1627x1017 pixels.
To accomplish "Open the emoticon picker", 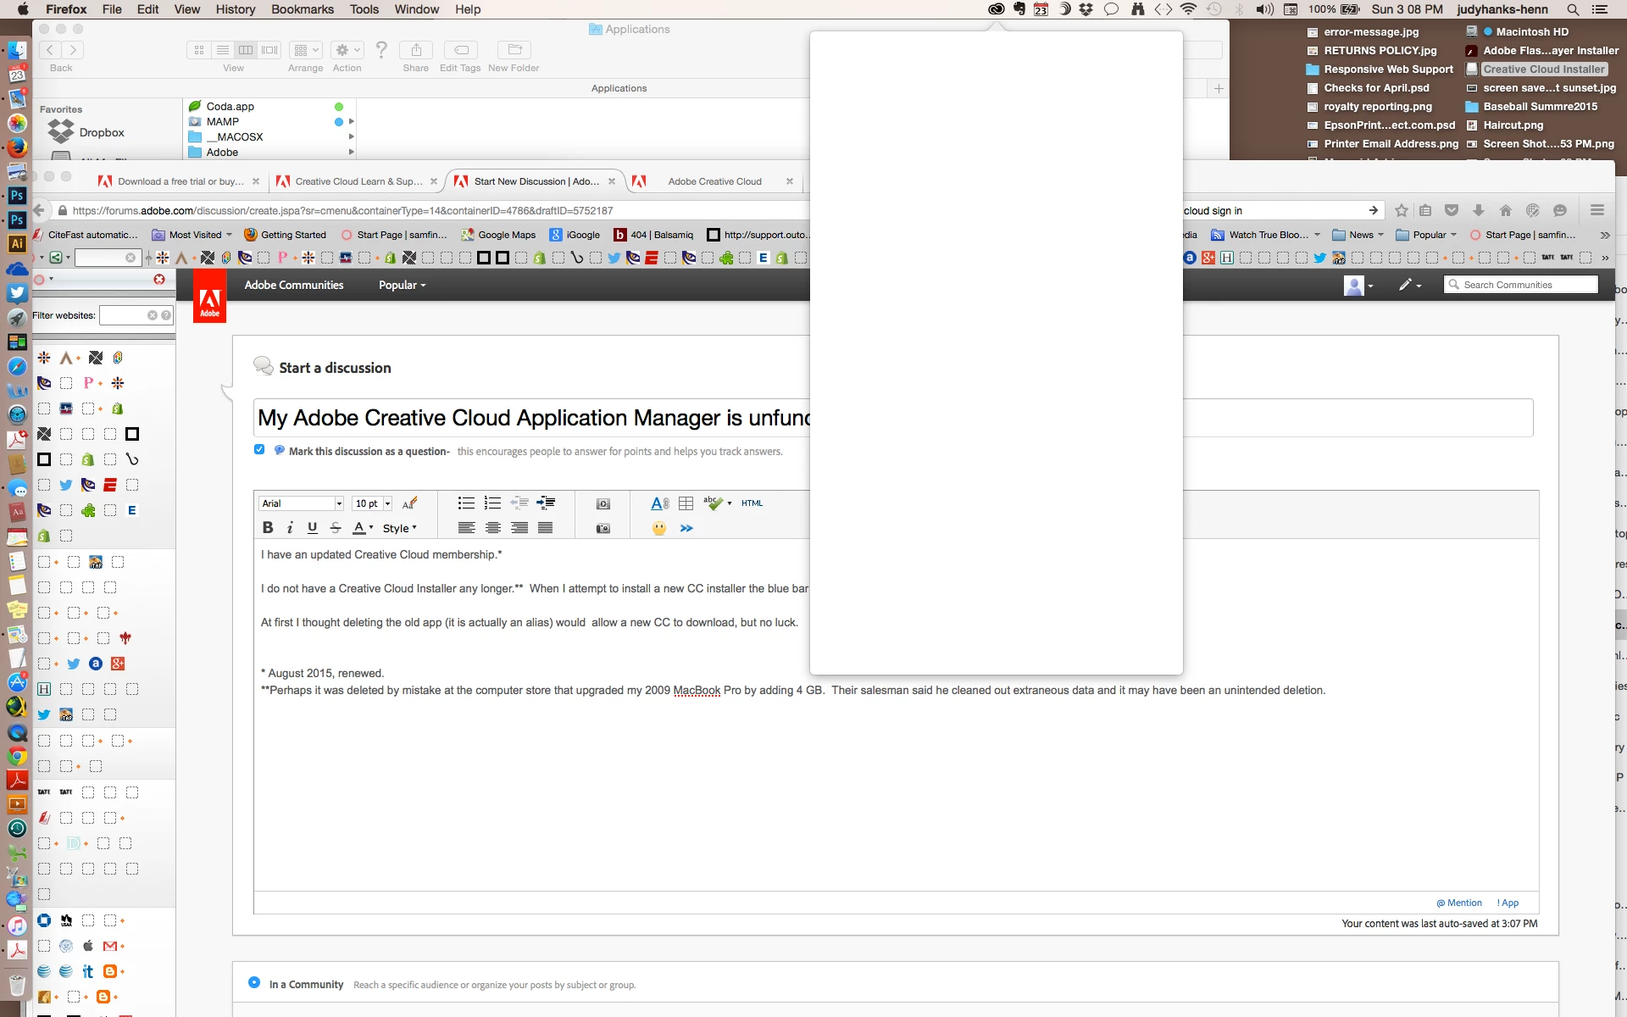I will point(659,528).
